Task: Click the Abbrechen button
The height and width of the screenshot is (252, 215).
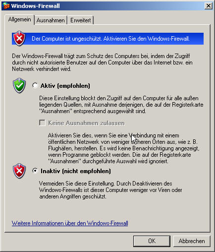Action: [192, 241]
